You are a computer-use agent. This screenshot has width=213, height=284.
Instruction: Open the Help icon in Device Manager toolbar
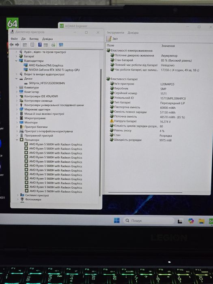(x=40, y=45)
